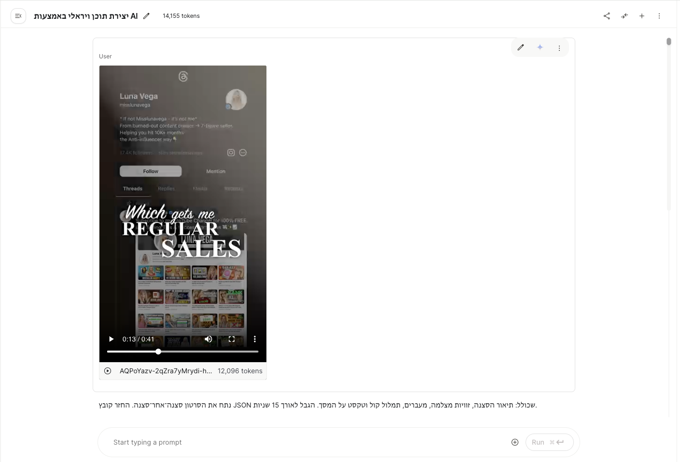The width and height of the screenshot is (680, 462).
Task: Rename the prompt using the pencil beside the title
Action: click(146, 16)
